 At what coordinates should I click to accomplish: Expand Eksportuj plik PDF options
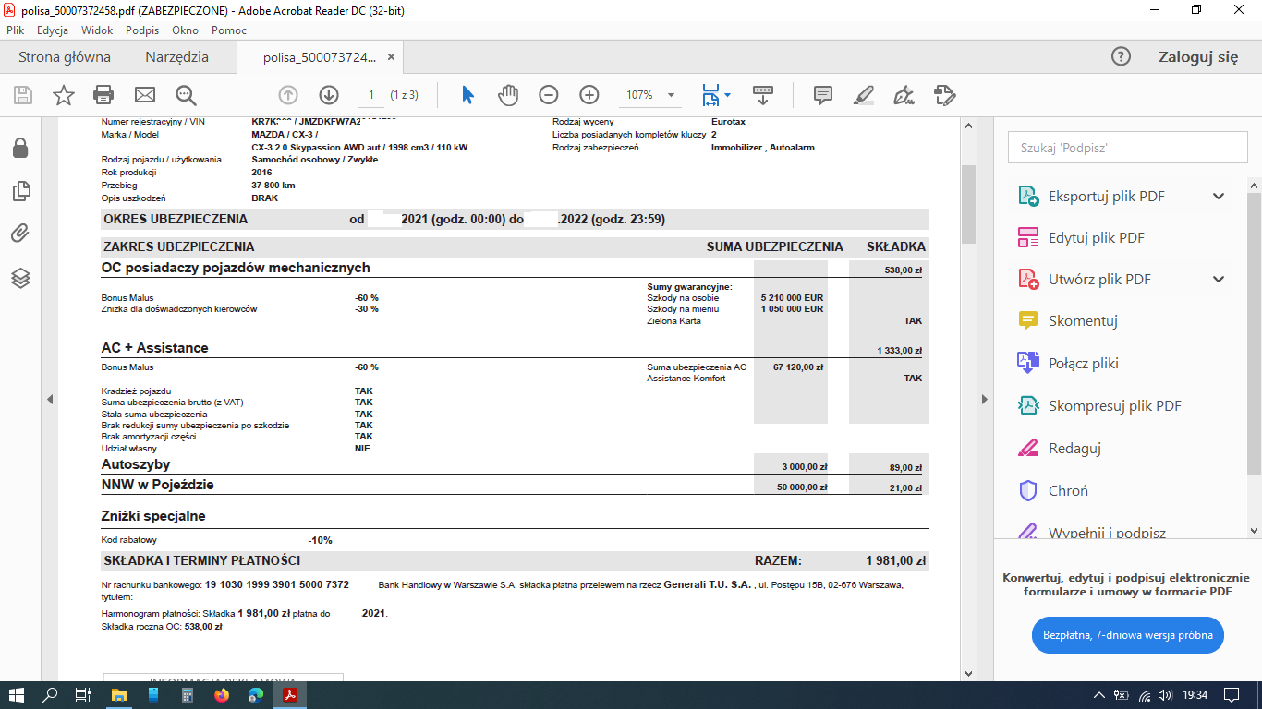pos(1219,196)
